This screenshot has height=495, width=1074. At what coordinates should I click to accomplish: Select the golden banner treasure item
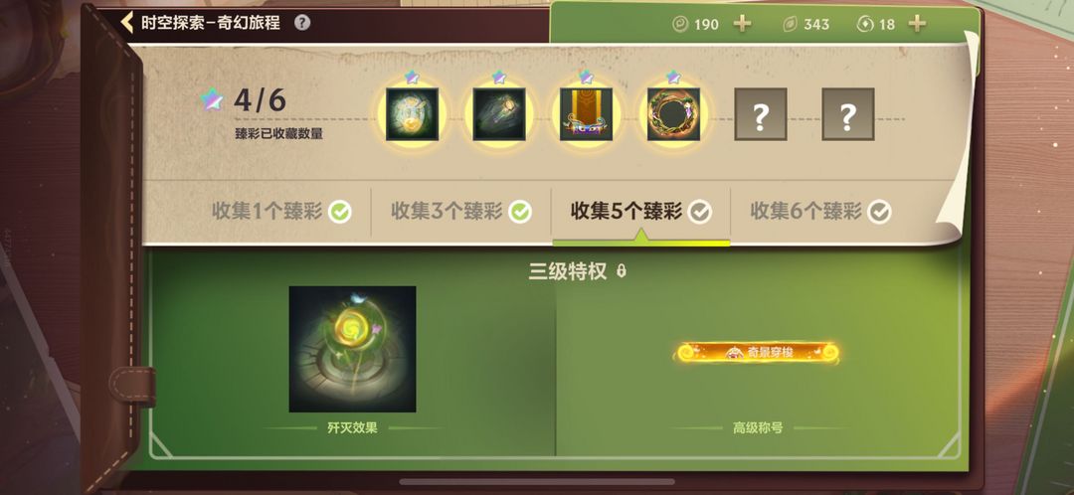click(587, 114)
